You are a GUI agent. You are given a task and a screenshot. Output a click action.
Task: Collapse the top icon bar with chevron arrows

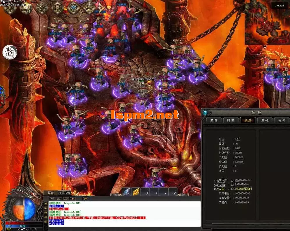click(x=102, y=8)
